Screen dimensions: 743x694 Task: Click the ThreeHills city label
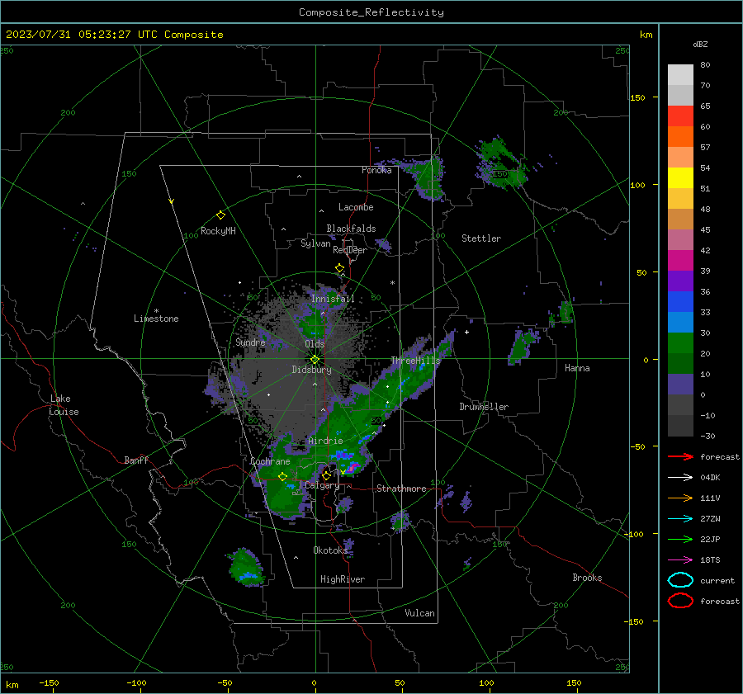(x=415, y=361)
